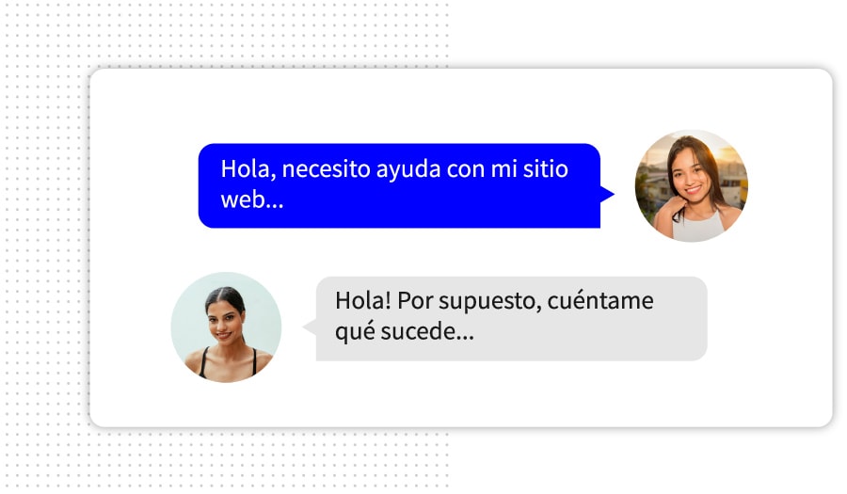Open the support agent avatar photo
Screen dimensions: 847x494
click(x=226, y=327)
